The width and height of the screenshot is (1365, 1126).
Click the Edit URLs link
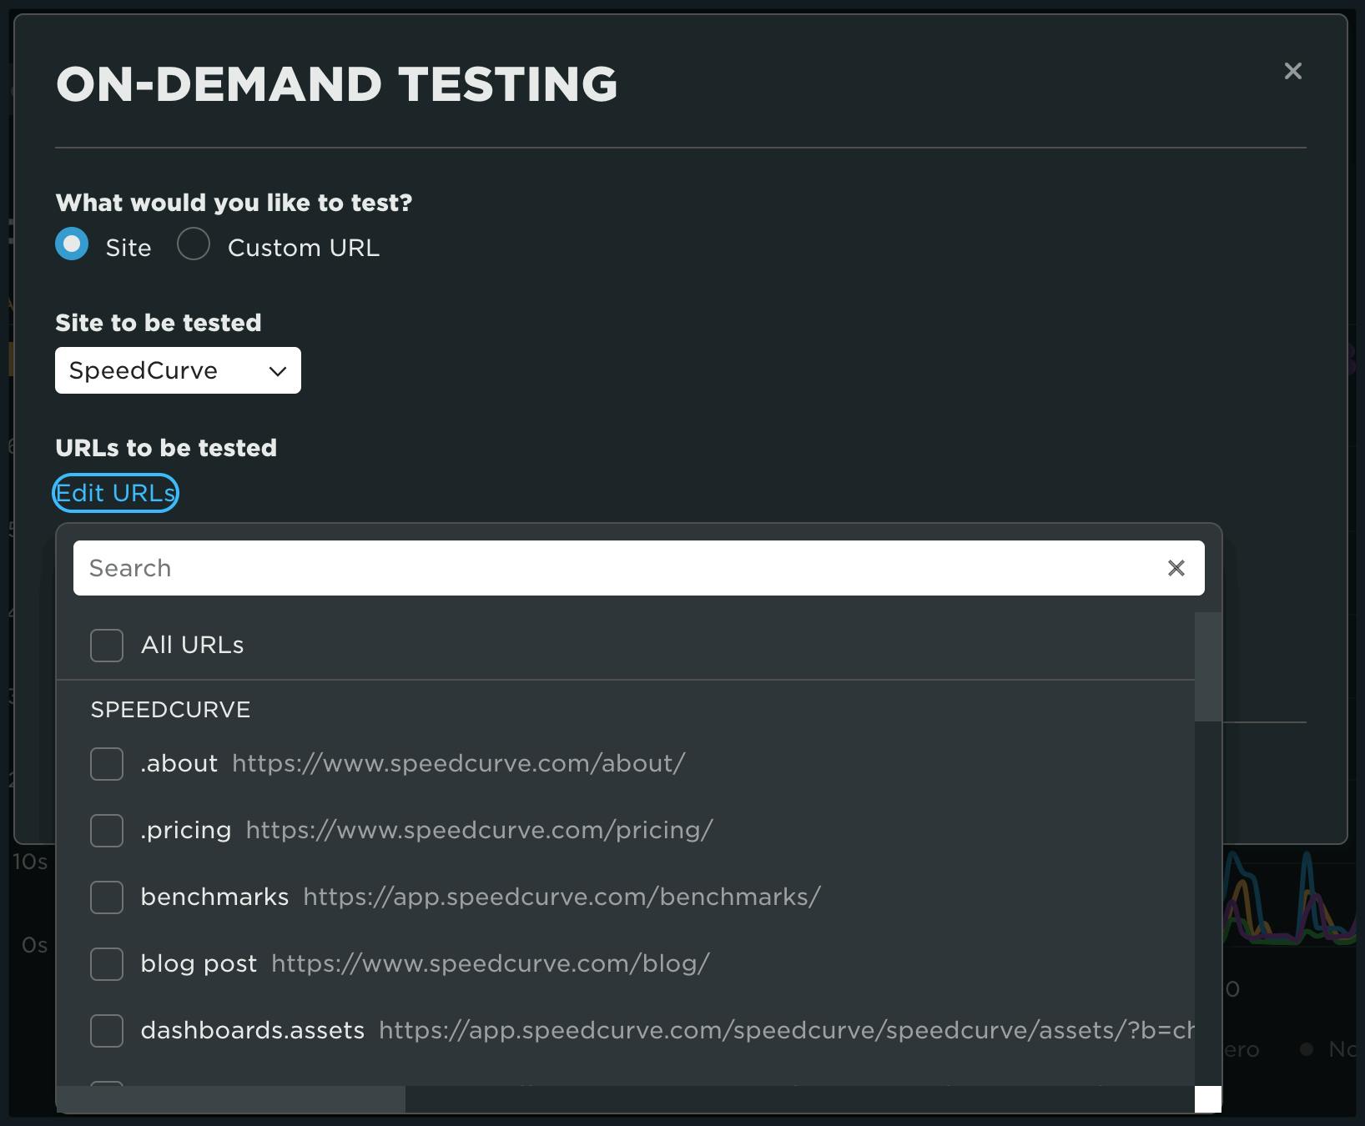(115, 493)
